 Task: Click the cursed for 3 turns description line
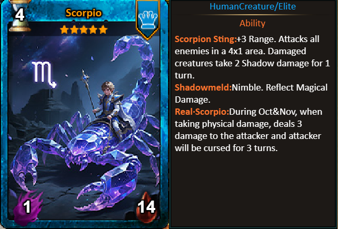tap(226, 148)
